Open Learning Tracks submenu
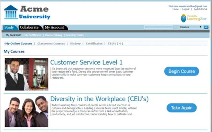Viewport: 212px width, 132px height. [75, 35]
